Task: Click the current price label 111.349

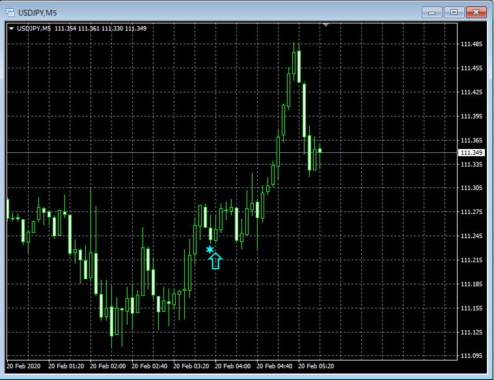Action: click(x=471, y=153)
